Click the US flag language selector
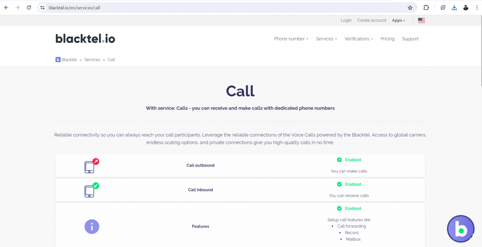Image resolution: width=482 pixels, height=247 pixels. 422,21
